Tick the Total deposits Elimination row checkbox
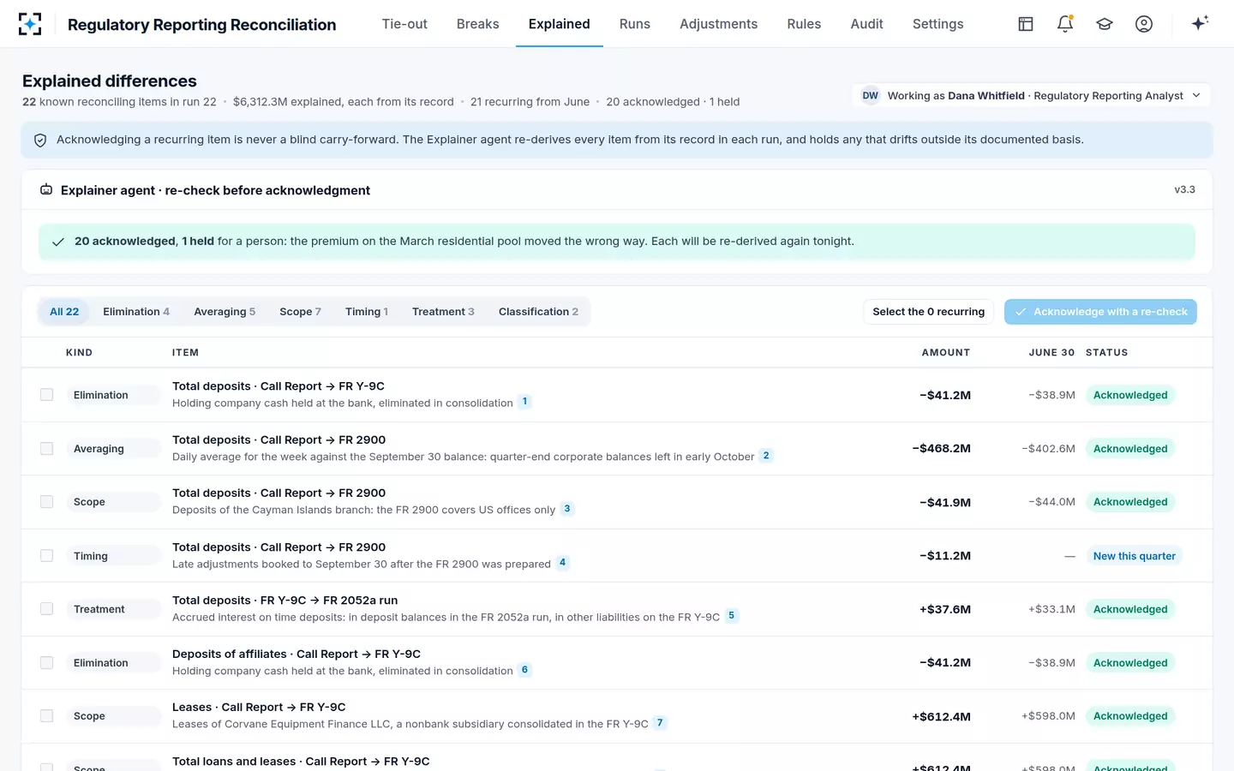Screen dimensions: 1234x771 [x=47, y=395]
